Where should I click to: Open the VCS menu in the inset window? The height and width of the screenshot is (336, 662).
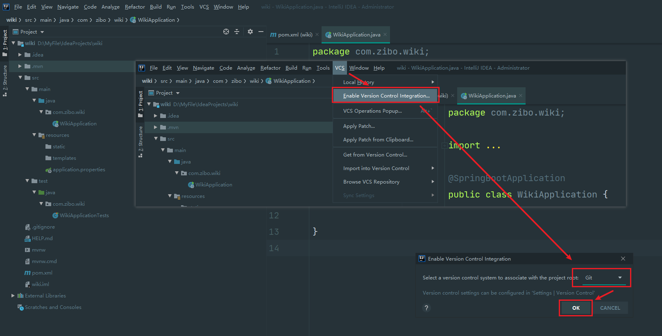(340, 68)
